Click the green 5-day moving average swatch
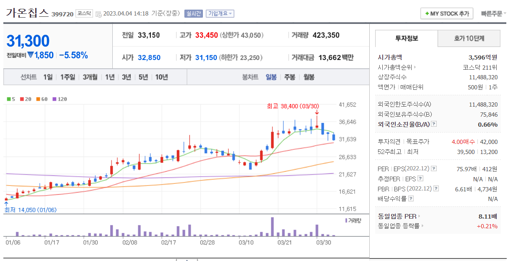This screenshot has height=261, width=508. [x=9, y=99]
